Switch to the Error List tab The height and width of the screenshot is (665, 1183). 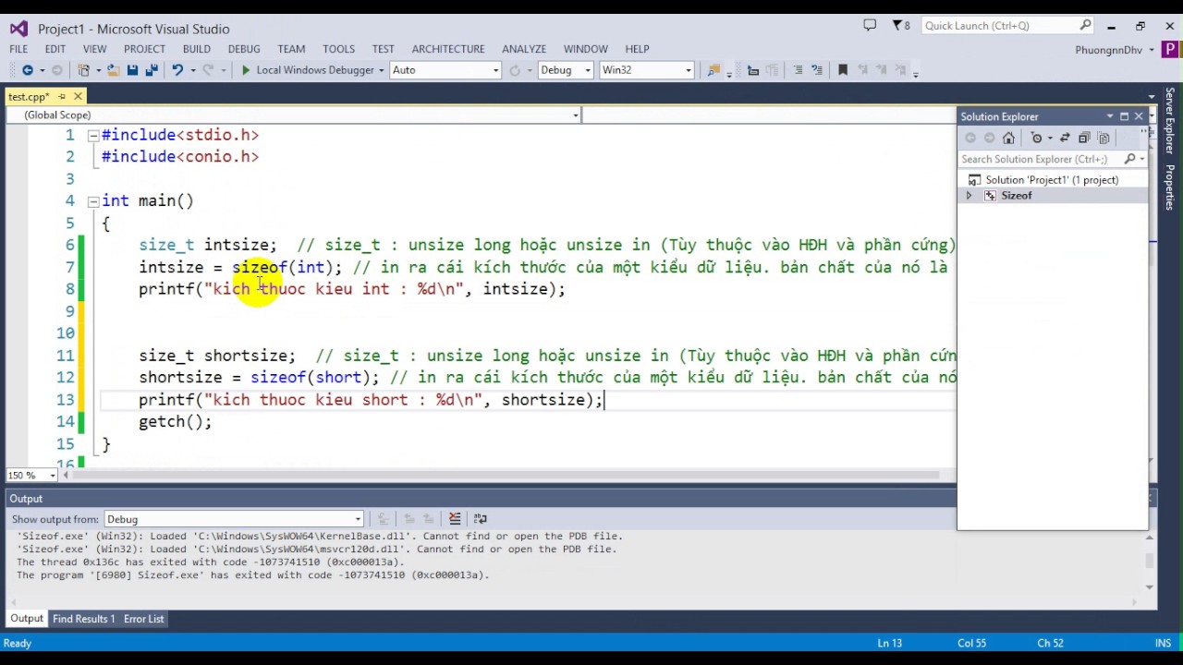click(143, 619)
